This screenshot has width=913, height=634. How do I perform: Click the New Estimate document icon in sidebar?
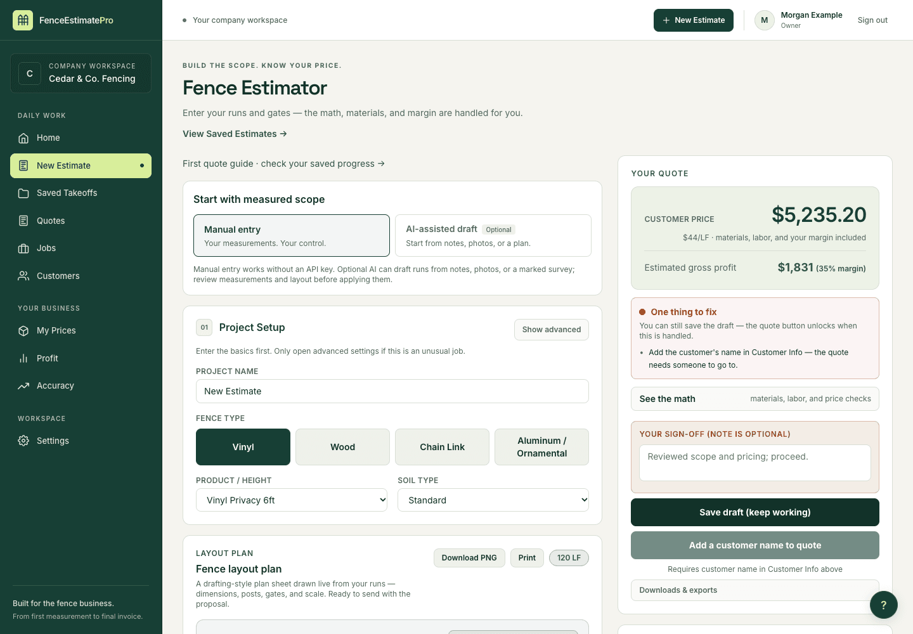click(23, 165)
